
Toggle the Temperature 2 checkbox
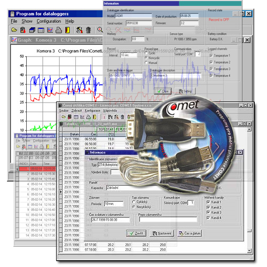(x=211, y=62)
